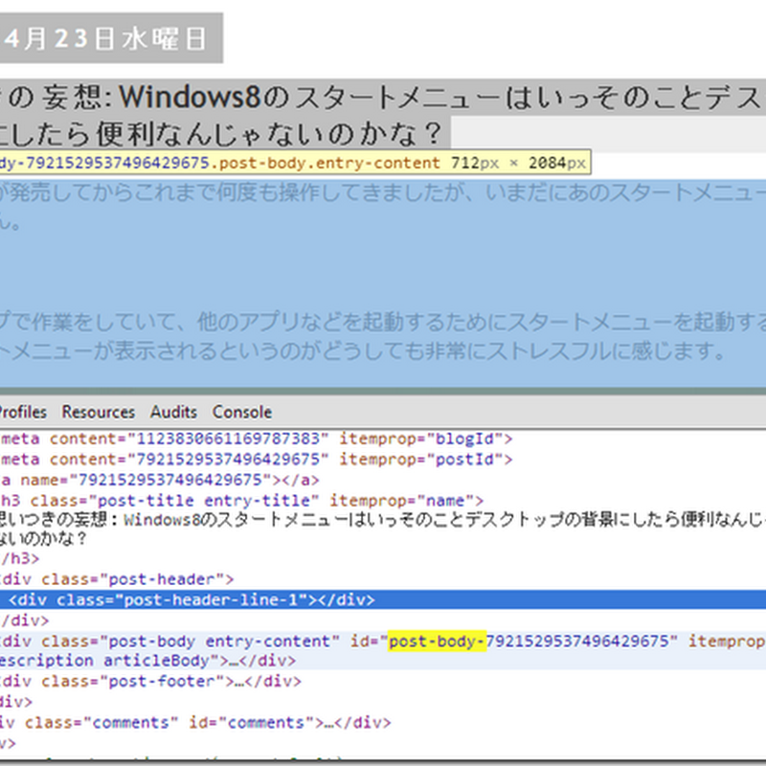Click the blog post title containing Windows8

383,115
